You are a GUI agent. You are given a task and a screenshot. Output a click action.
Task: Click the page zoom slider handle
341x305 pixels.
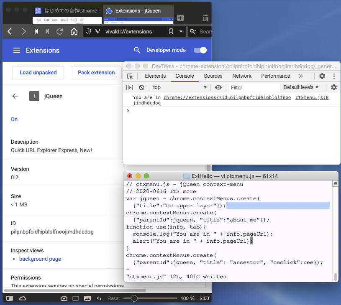click(134, 298)
